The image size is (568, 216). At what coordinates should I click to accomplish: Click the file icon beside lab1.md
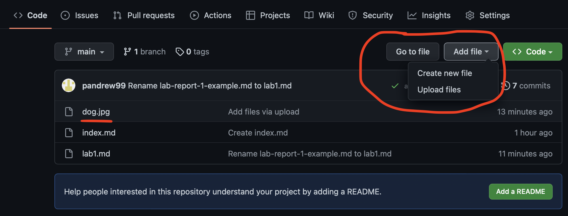[69, 154]
